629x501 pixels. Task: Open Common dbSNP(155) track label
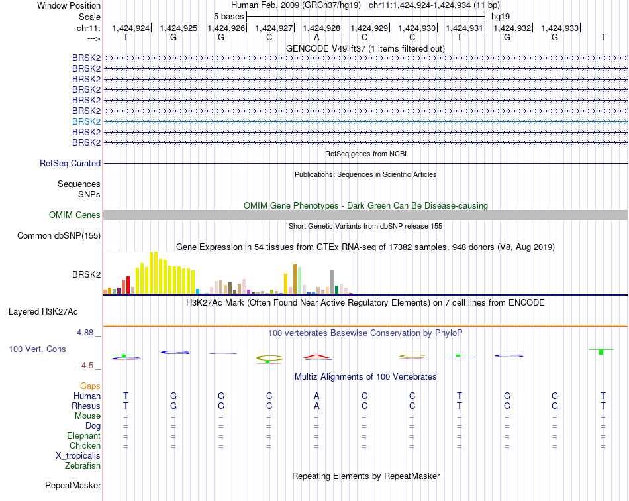59,236
